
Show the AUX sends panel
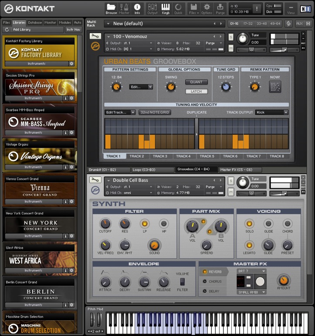(x=299, y=24)
